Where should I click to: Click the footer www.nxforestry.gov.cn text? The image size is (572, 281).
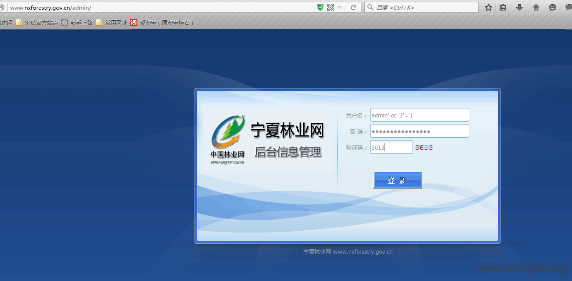(x=363, y=252)
